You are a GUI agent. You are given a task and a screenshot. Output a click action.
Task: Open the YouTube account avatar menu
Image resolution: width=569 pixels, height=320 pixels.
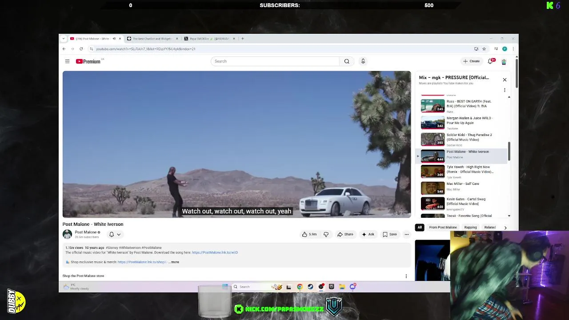pyautogui.click(x=504, y=61)
